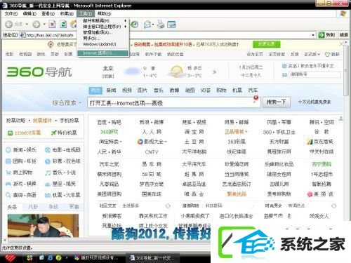Click the magnifier 查询·英语 icon

tap(8, 195)
